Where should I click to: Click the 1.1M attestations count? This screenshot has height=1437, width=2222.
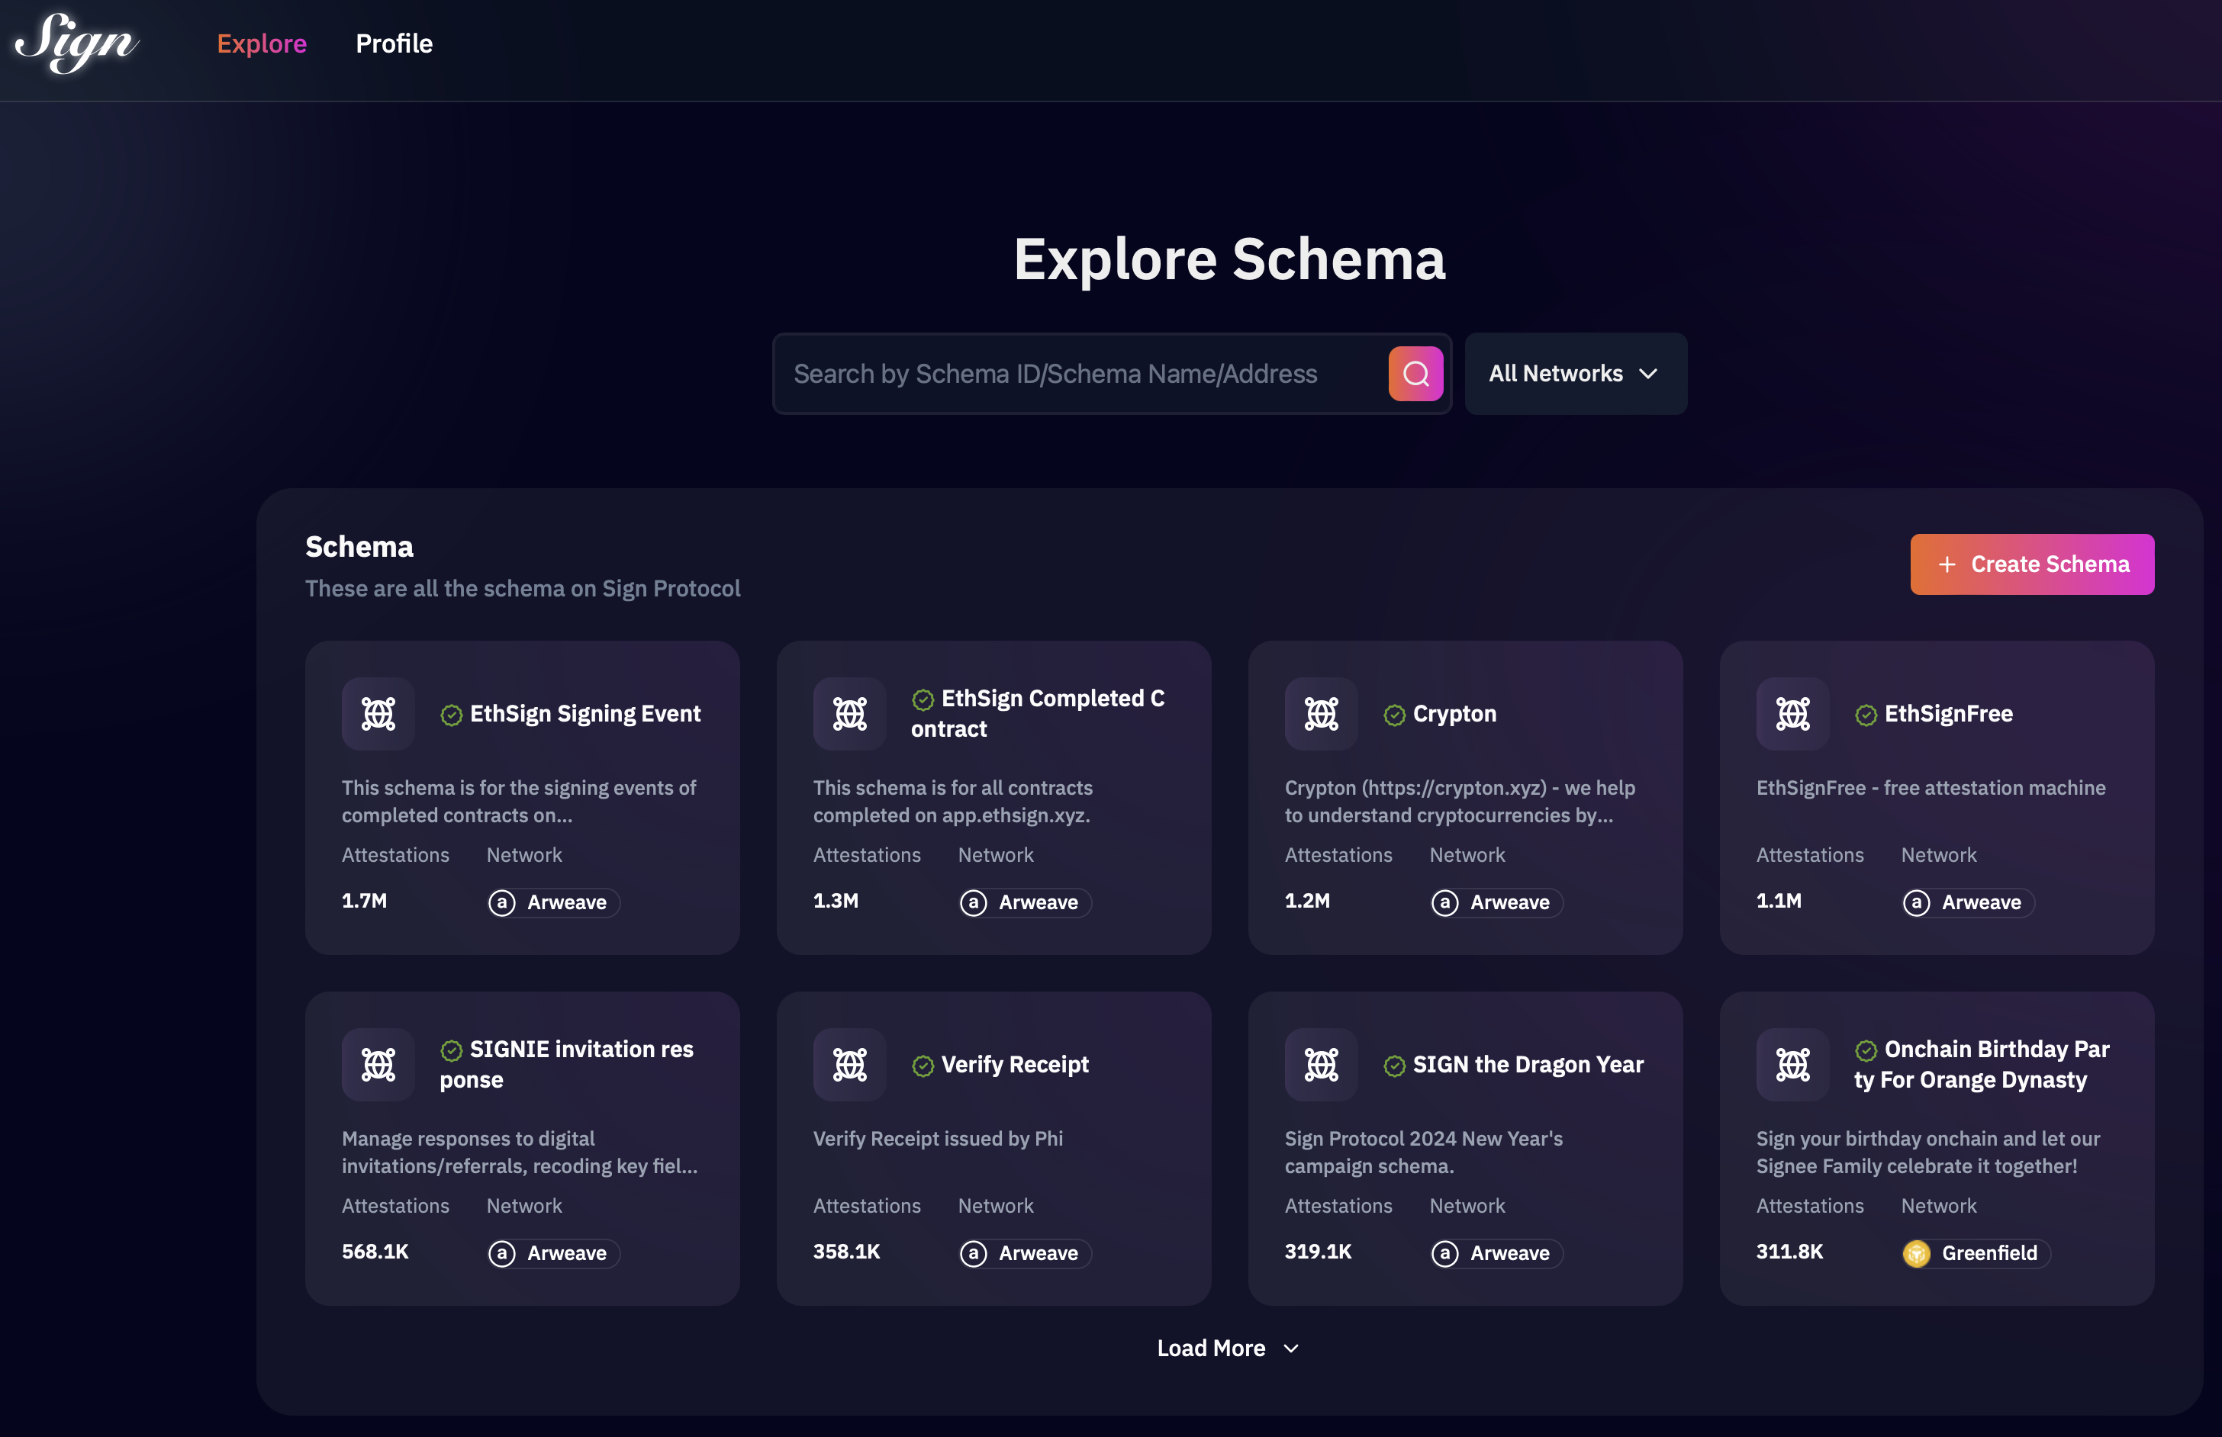pyautogui.click(x=1779, y=901)
